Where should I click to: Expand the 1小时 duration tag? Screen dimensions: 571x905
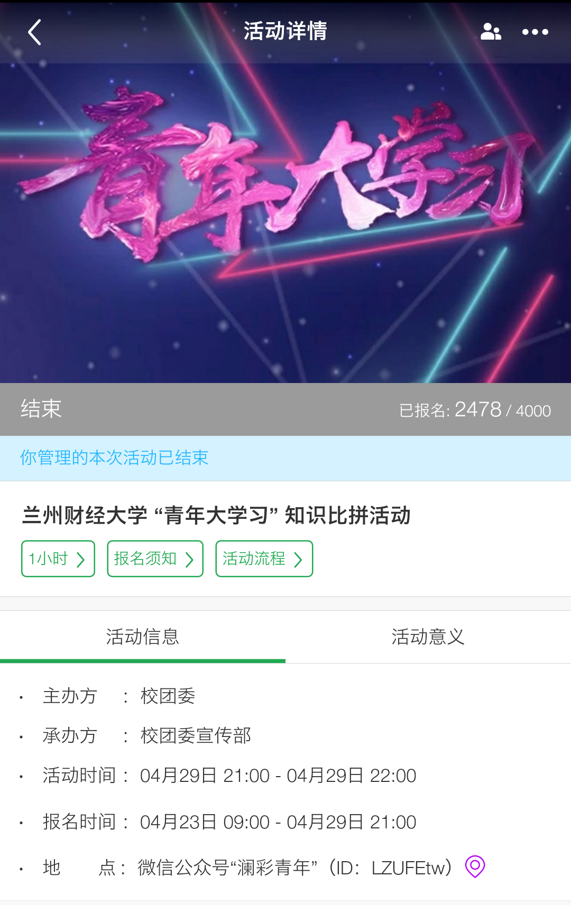[58, 558]
